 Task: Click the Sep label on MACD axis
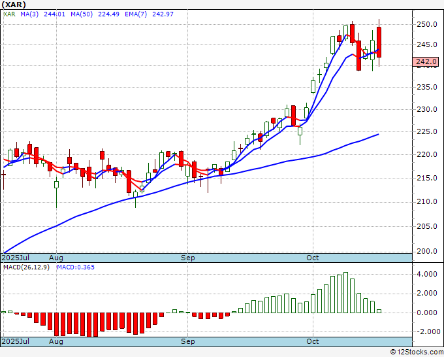pos(188,341)
